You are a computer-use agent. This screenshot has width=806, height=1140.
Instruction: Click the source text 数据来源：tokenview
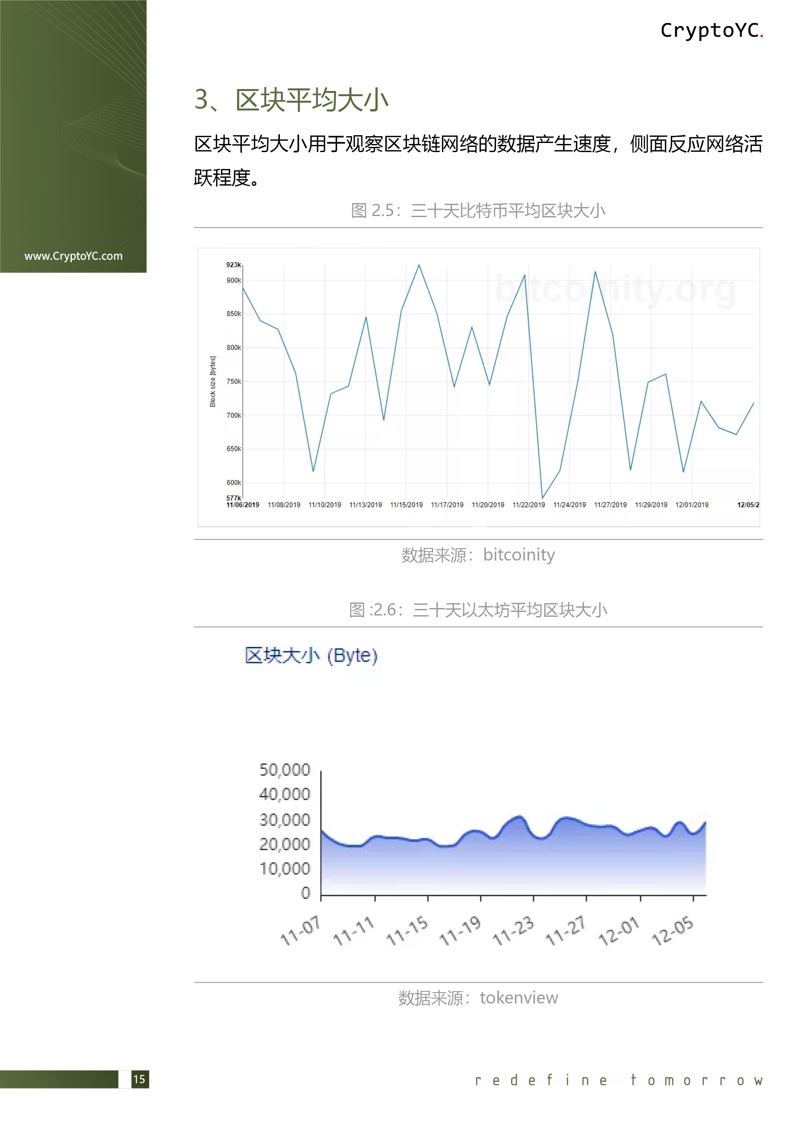[478, 998]
